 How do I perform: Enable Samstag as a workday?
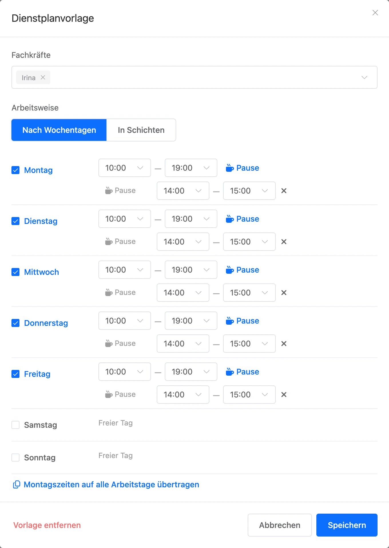point(15,425)
